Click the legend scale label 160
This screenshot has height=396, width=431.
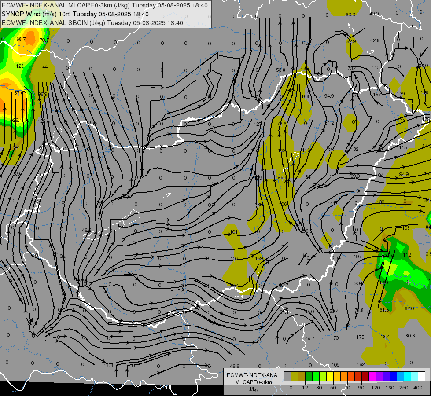390,388
